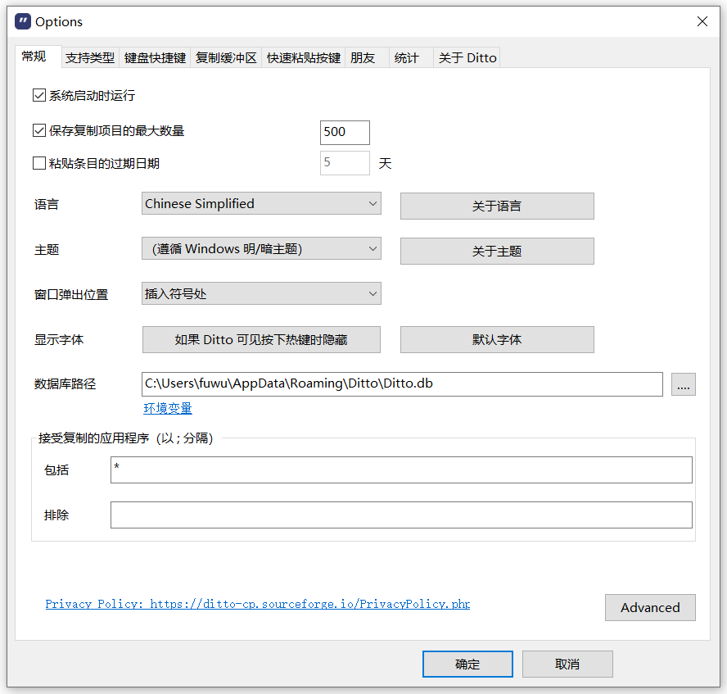Image resolution: width=727 pixels, height=694 pixels.
Task: Click the database path input field
Action: tap(402, 383)
